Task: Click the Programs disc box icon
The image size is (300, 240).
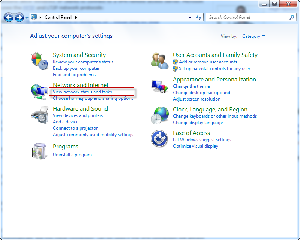Action: [39, 151]
